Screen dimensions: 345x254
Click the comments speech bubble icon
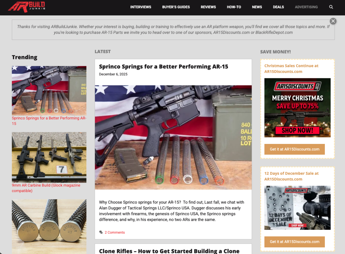pos(101,232)
